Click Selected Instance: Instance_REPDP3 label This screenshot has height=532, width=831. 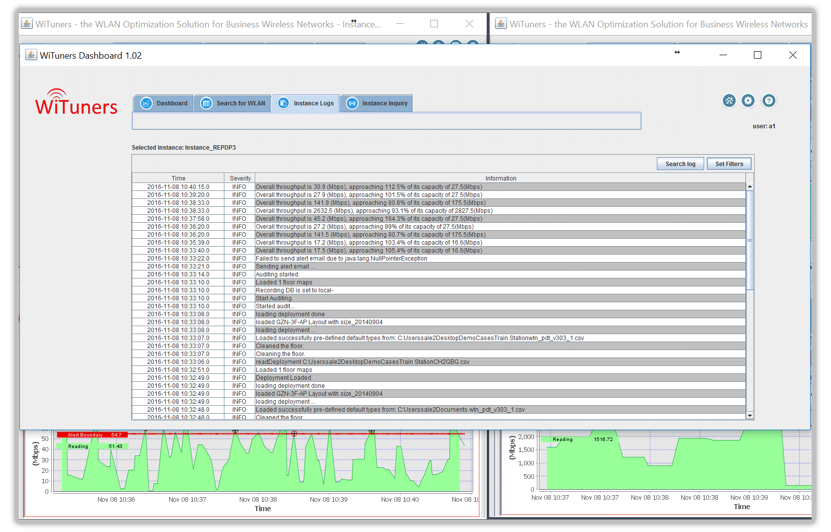184,148
